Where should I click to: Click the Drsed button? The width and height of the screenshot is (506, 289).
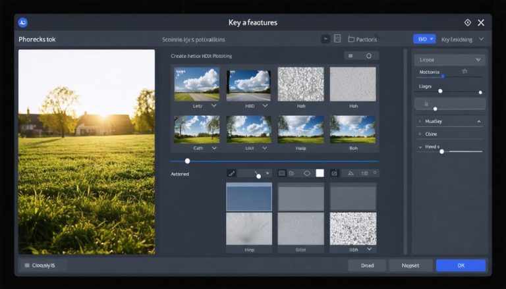pyautogui.click(x=367, y=265)
